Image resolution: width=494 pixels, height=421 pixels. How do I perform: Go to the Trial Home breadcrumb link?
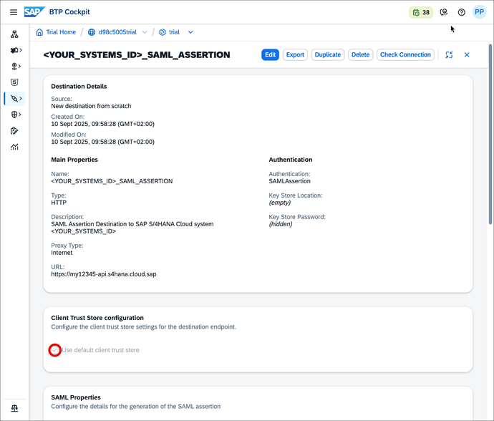pos(61,32)
